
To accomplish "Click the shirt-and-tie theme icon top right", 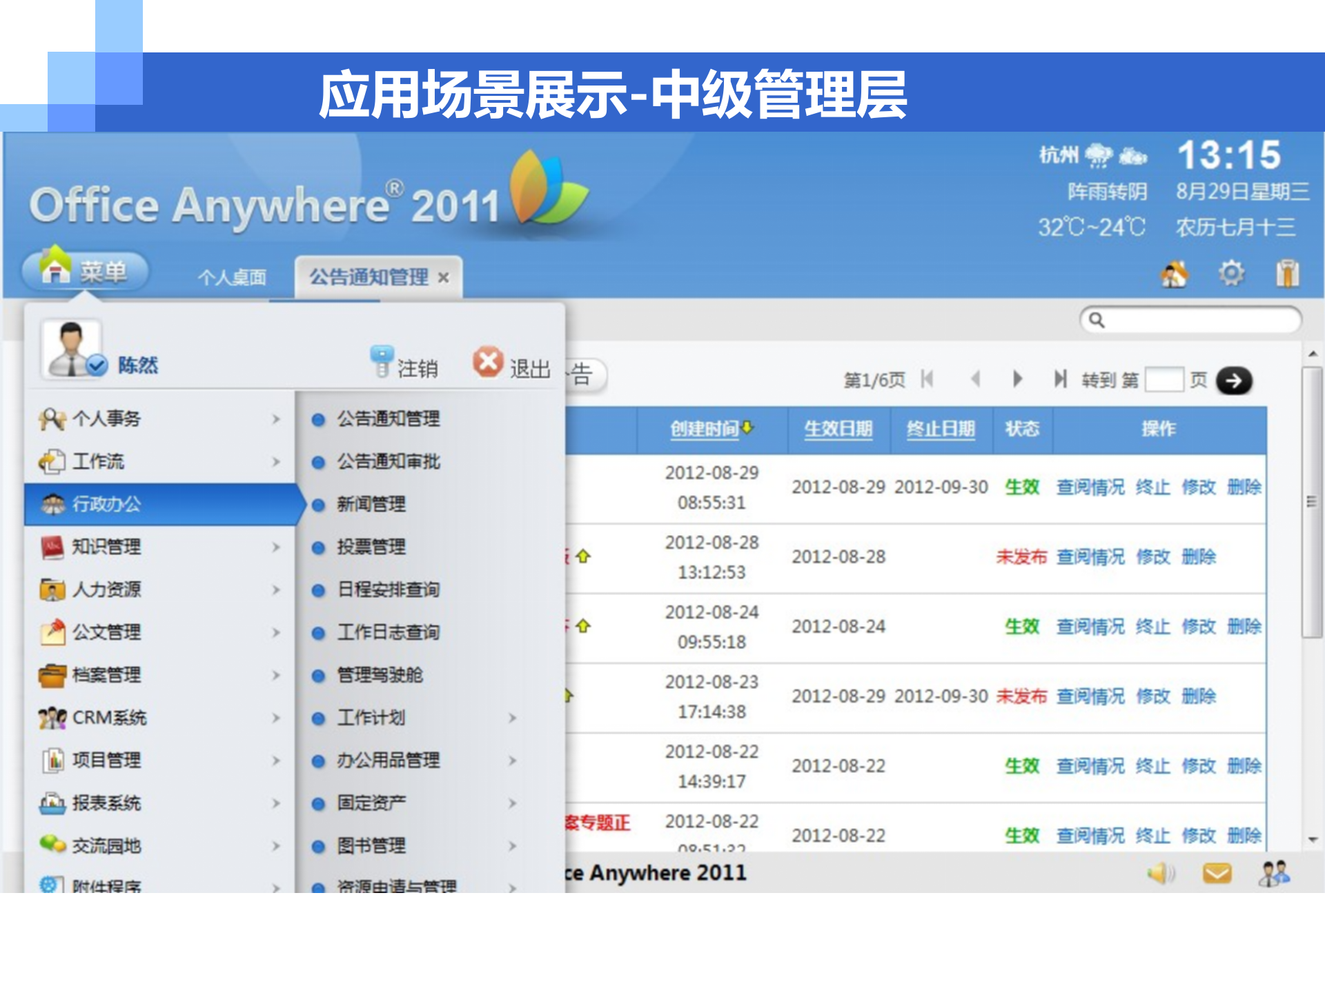I will point(1288,273).
